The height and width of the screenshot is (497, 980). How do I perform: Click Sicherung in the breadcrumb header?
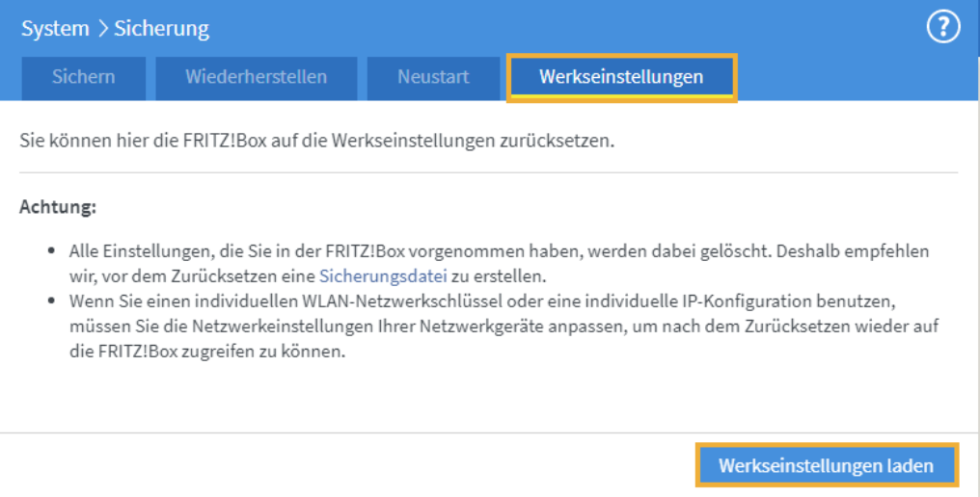[161, 29]
